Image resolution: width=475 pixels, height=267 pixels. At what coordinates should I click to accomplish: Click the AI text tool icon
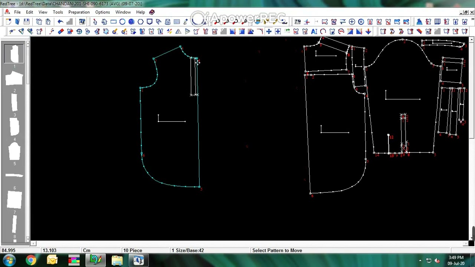coord(314,32)
